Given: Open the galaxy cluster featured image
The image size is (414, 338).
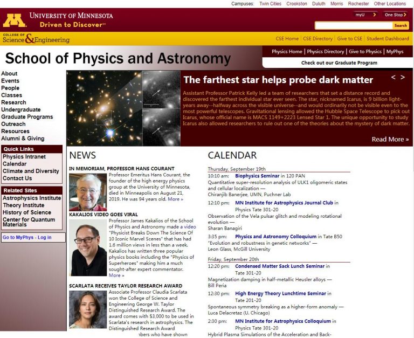Looking at the screenshot, I should 123,108.
